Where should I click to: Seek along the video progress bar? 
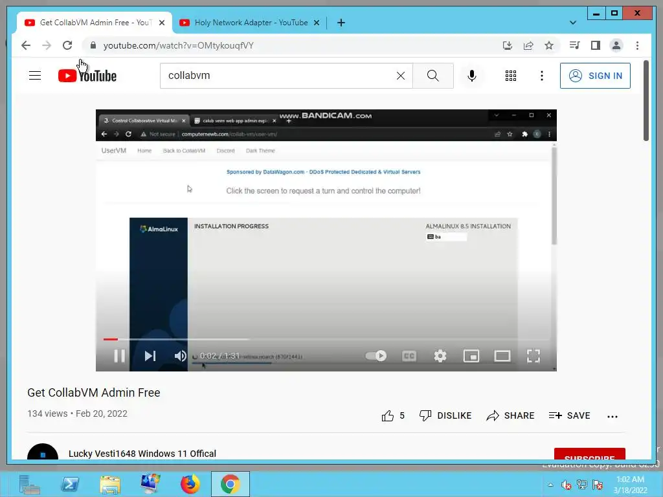click(x=326, y=339)
